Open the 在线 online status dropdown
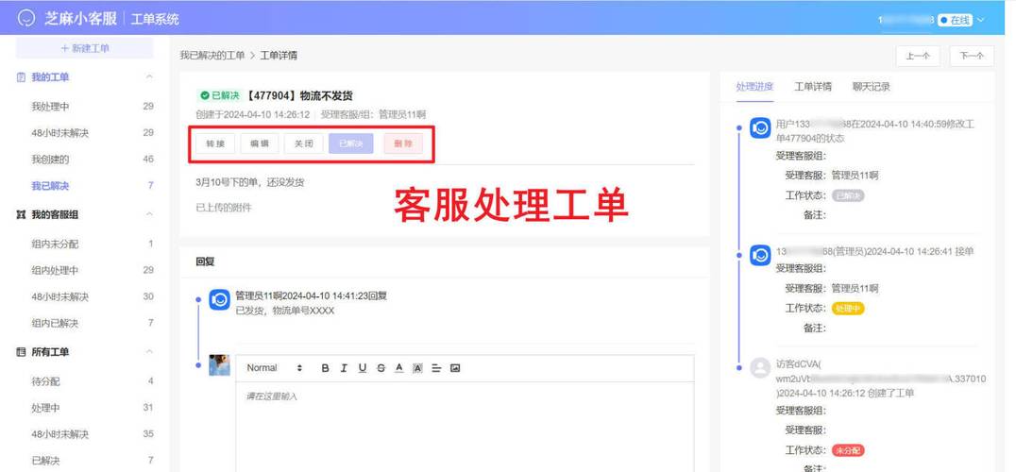The image size is (1016, 472). pyautogui.click(x=961, y=20)
